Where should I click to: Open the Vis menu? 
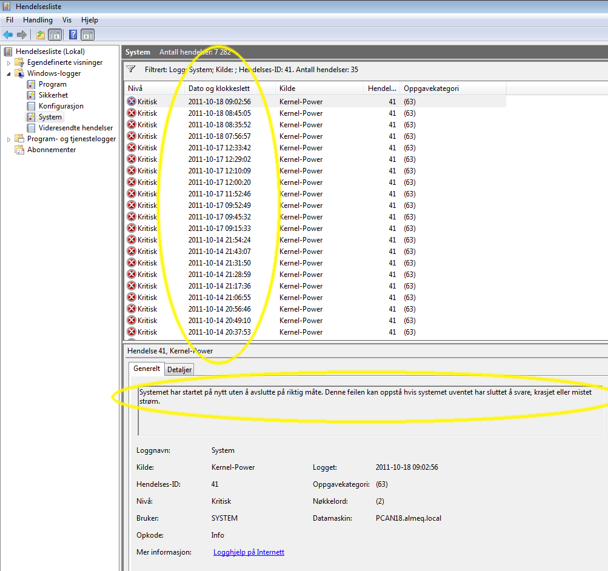click(67, 20)
